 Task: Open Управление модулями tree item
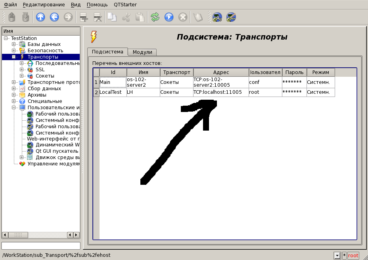click(54, 164)
